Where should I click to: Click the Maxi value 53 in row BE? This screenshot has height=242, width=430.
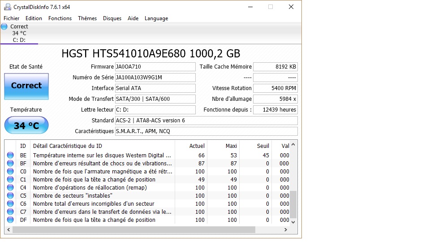tap(234, 156)
